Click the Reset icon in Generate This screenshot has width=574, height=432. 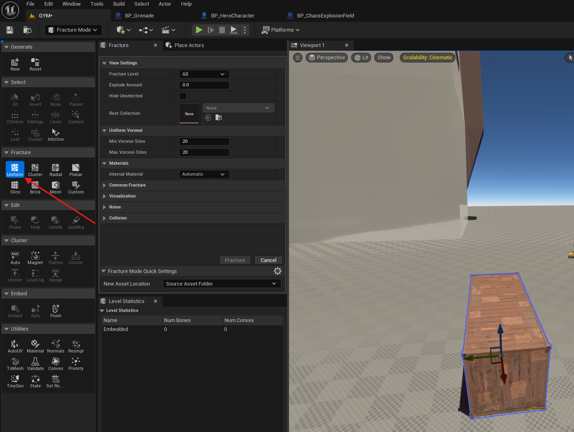pos(35,64)
